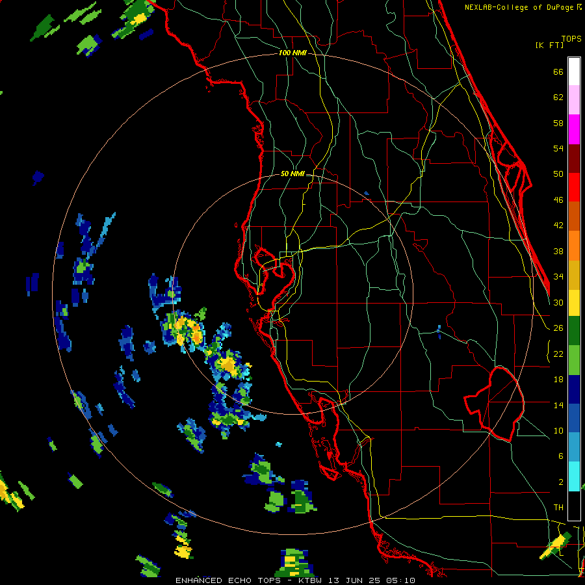The image size is (585, 585).
Task: Pick the dark green legend swatch
Action: (x=574, y=331)
